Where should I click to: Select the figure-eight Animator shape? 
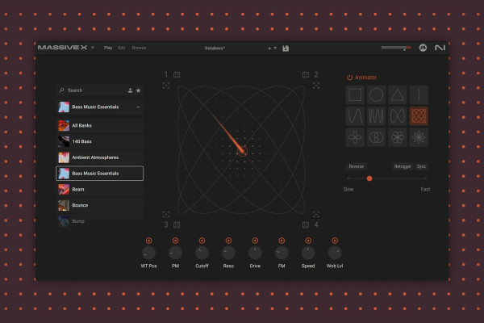[398, 116]
